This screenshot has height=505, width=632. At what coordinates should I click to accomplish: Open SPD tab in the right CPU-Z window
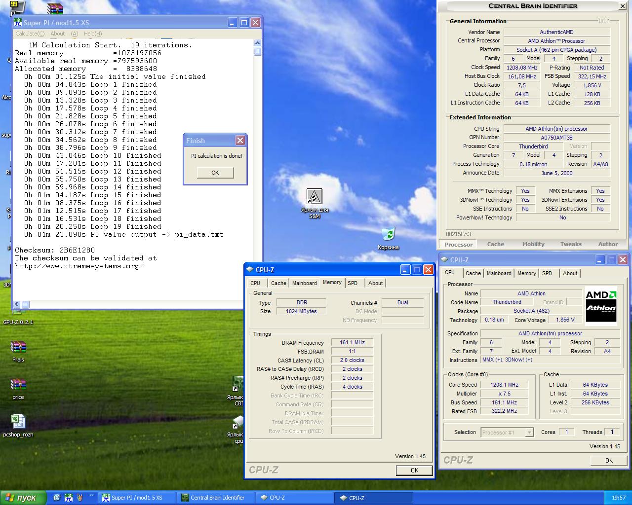(x=547, y=273)
